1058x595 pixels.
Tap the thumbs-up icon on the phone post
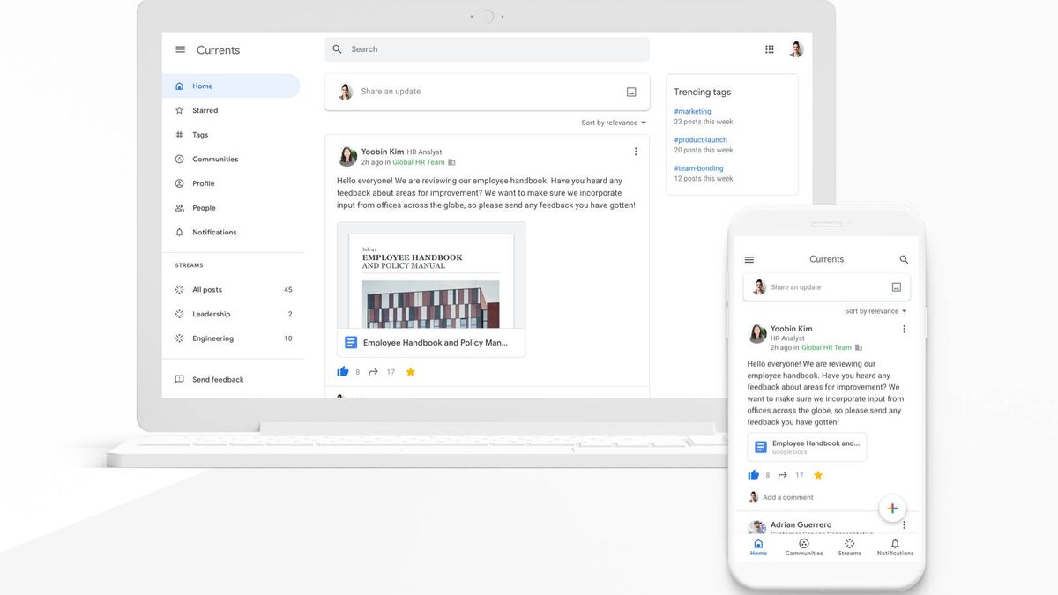754,475
